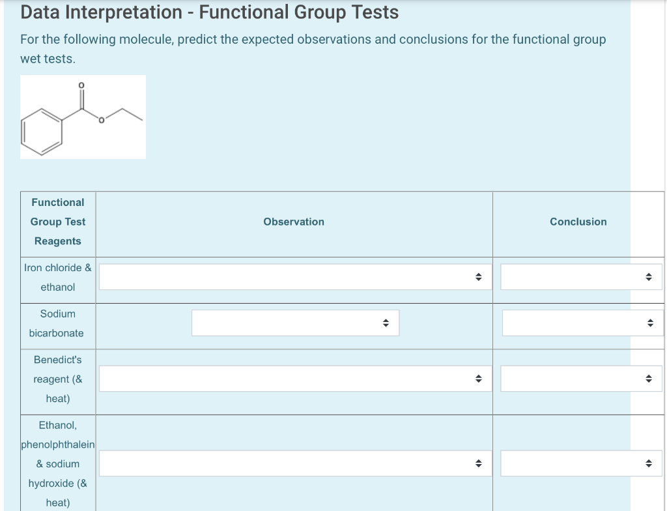Open the Observation dropdown for Iron chloride & ethanol

coord(294,276)
